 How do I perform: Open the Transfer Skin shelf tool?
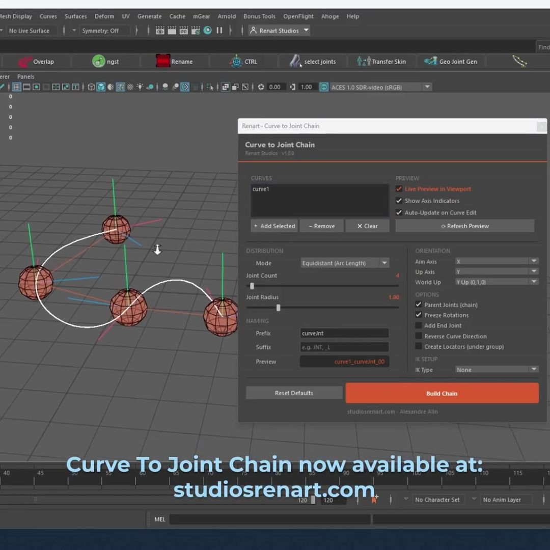(381, 62)
